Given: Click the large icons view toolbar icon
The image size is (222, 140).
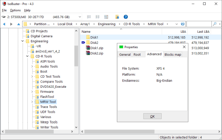Looking at the screenshot, I should [x=106, y=17].
